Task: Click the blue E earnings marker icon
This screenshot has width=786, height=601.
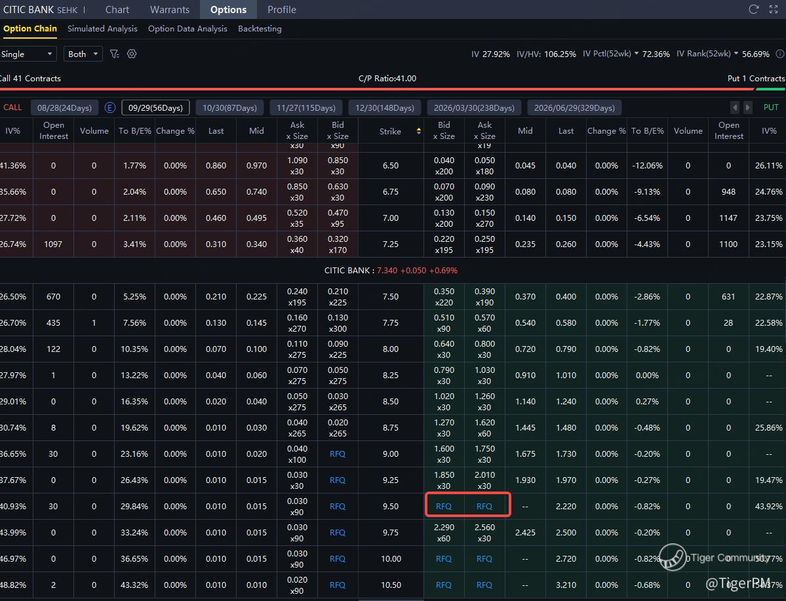Action: click(x=110, y=107)
